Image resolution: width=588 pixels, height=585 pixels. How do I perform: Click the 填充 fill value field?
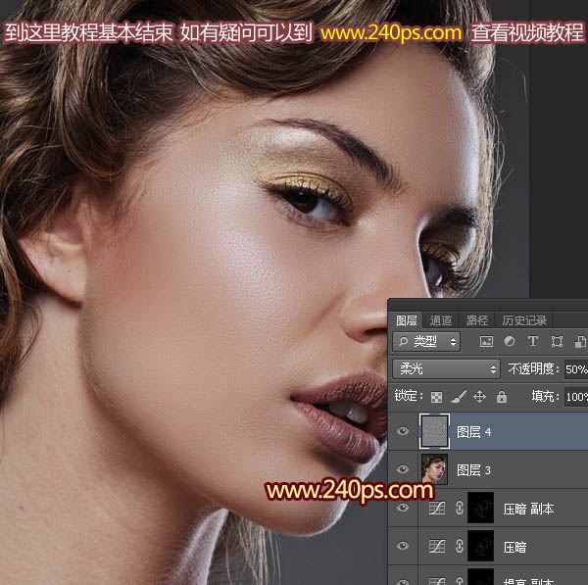pos(576,397)
